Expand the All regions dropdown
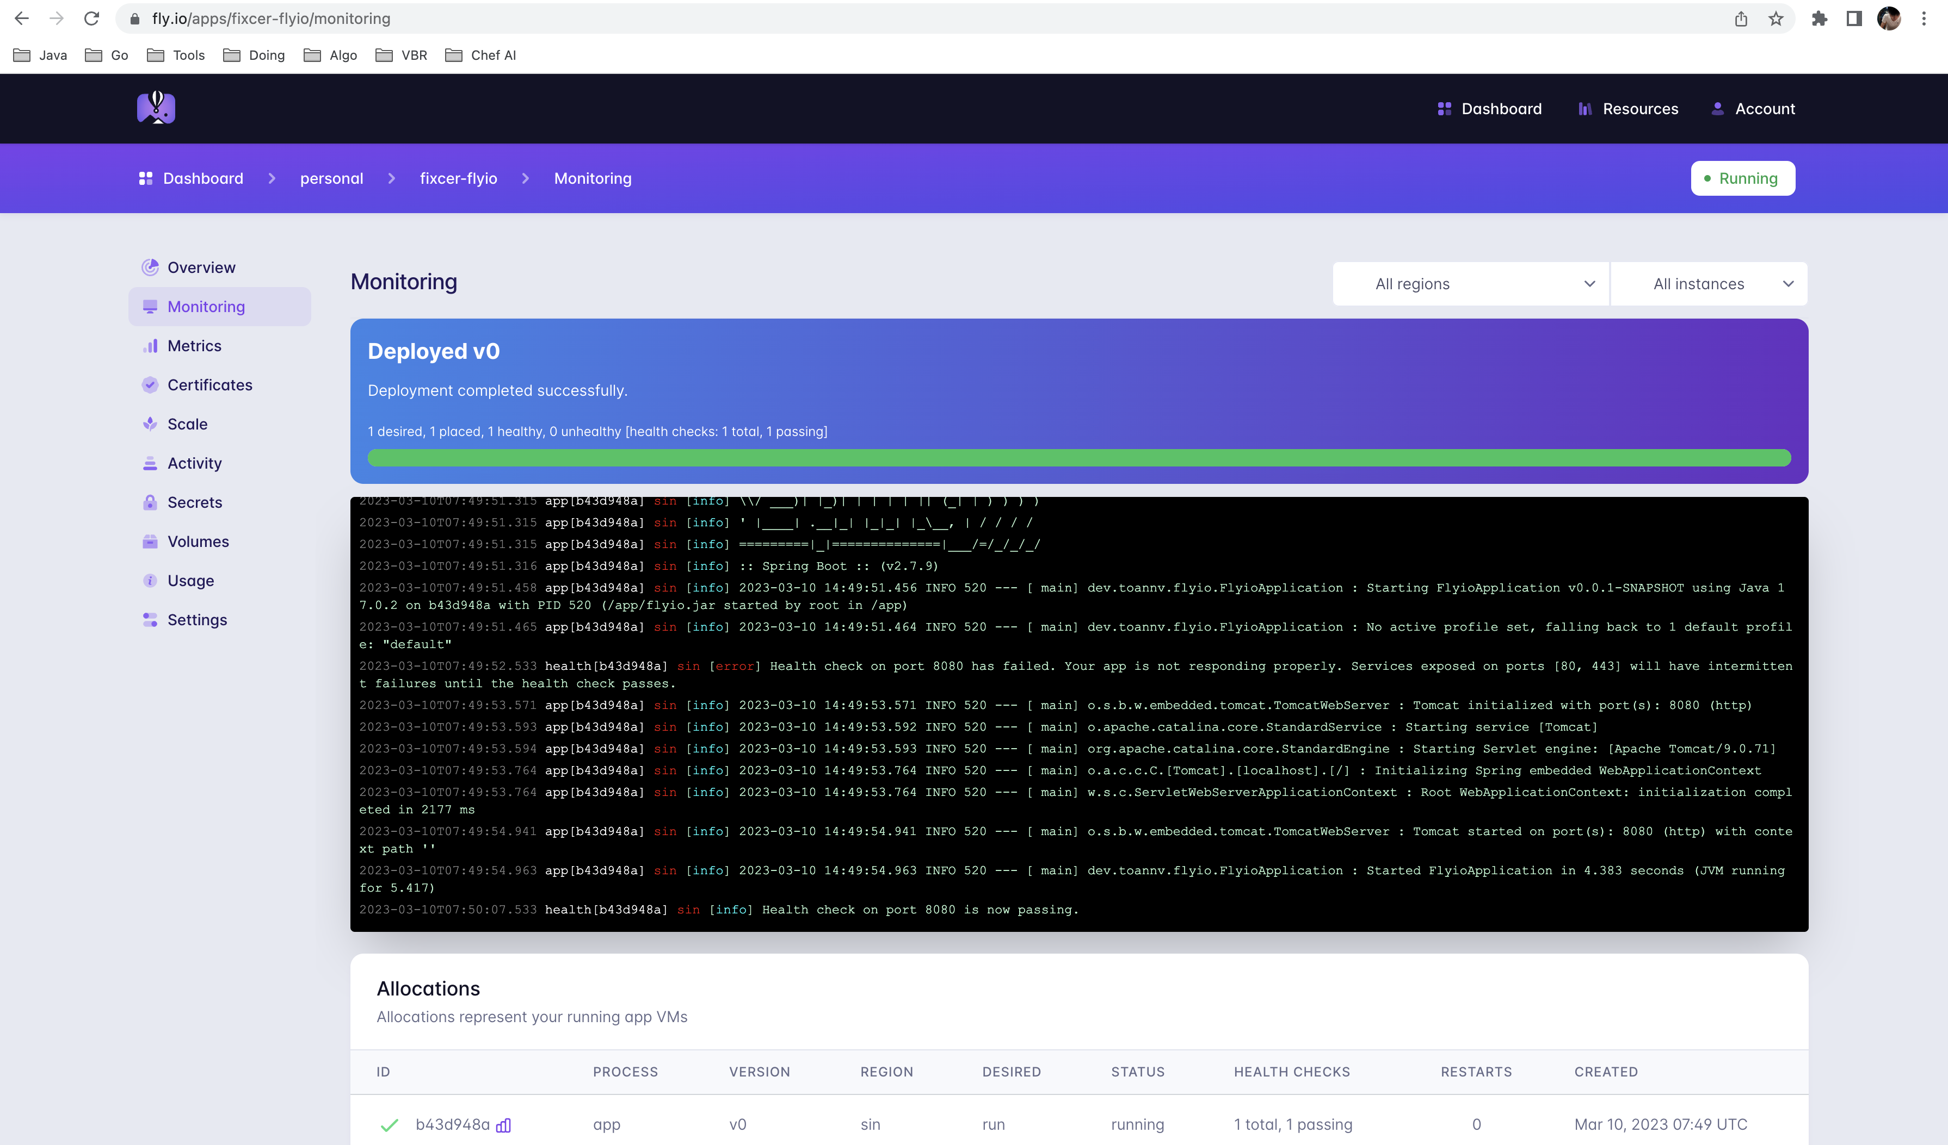Screen dimensions: 1948x1145 [1470, 284]
